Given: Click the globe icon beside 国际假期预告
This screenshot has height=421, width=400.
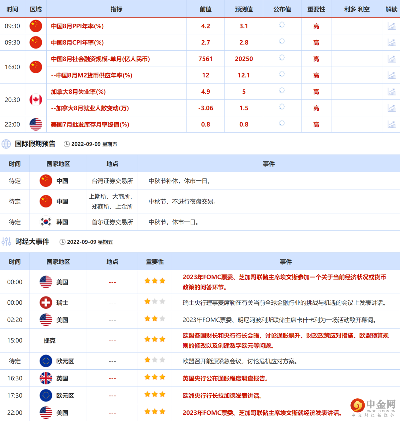Looking at the screenshot, I should pyautogui.click(x=6, y=144).
